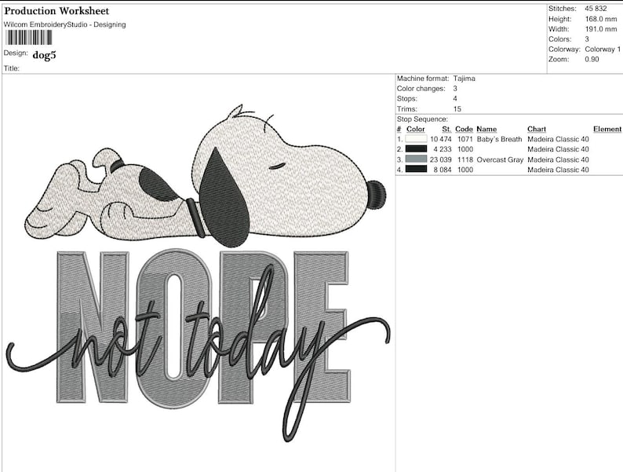Click the Overcast Gray color swatch in row 3
Screen dimensions: 623x472
click(x=416, y=159)
